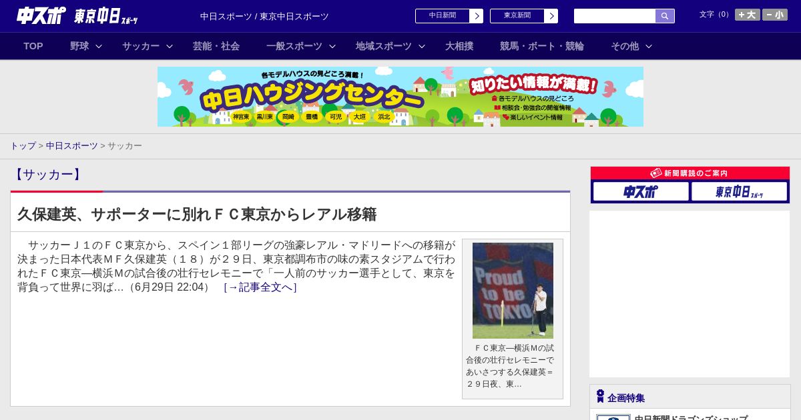Screen dimensions: 801x420
Task: Open the 野球 menu
Action: coord(79,46)
